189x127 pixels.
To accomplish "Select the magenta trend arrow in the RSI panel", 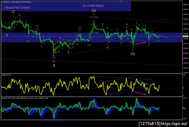I will [x=140, y=93].
